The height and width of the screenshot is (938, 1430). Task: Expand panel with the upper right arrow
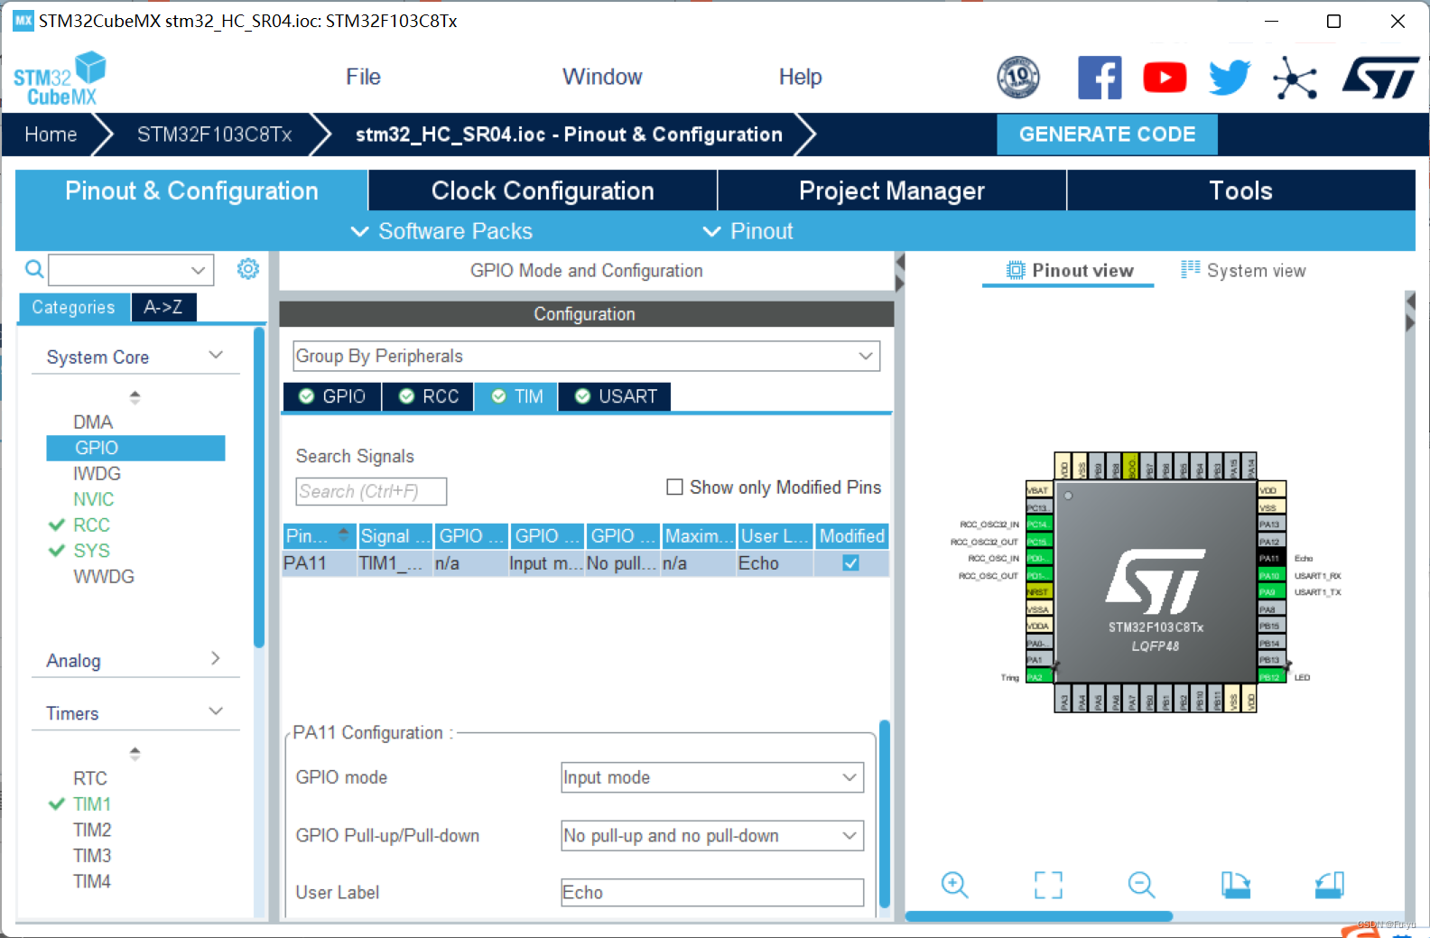coord(899,283)
